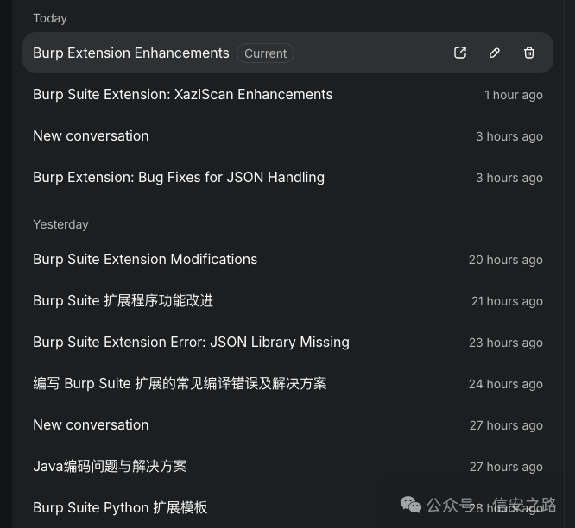Open Burp Suite Extension Modifications conversation
This screenshot has width=575, height=528.
287,260
